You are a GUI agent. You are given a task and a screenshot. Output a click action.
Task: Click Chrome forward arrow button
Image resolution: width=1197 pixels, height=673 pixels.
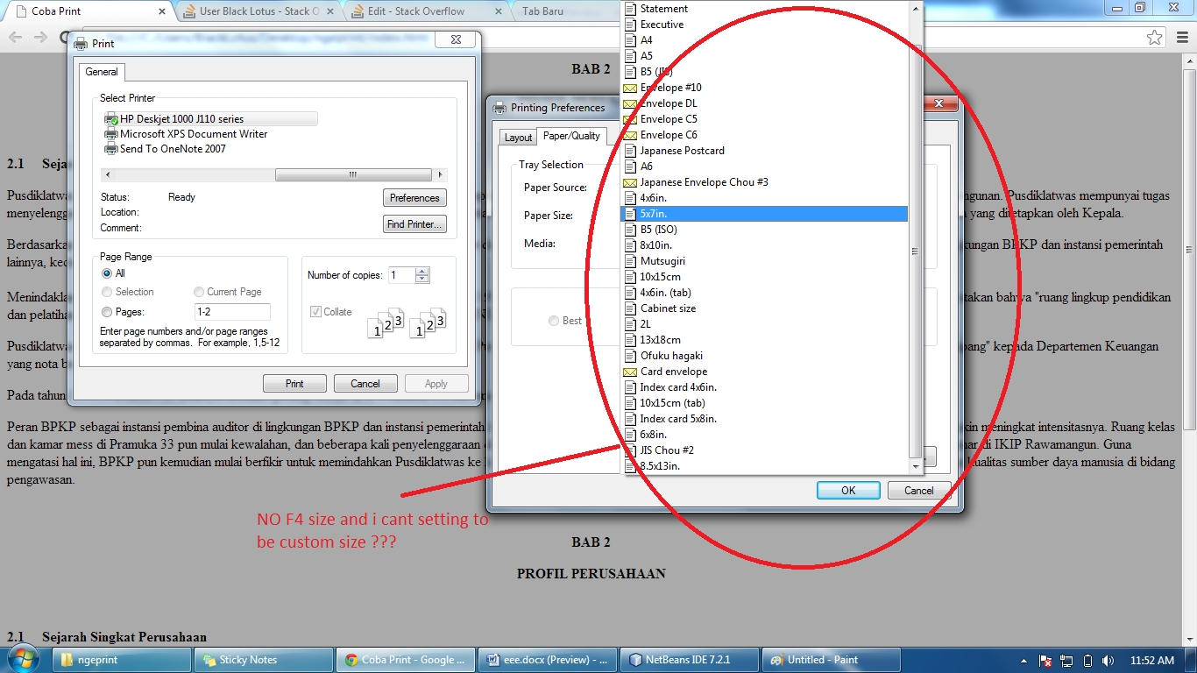pos(40,38)
